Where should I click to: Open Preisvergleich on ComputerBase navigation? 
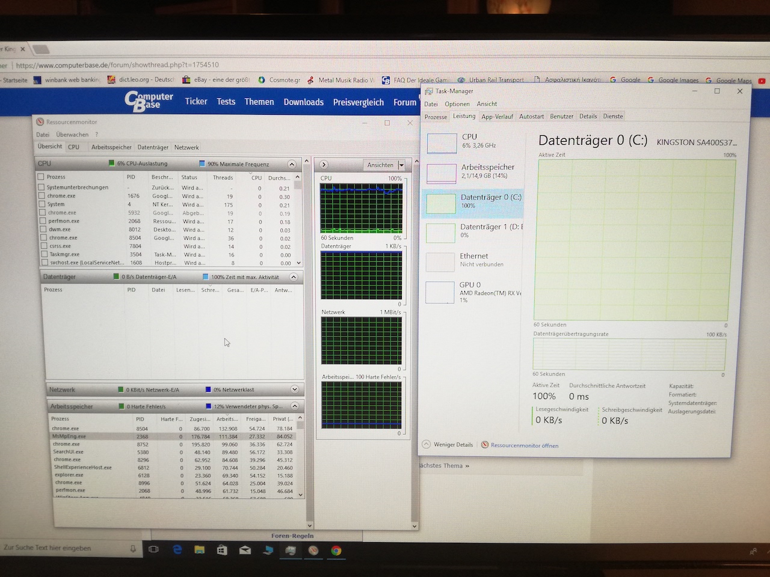click(359, 102)
